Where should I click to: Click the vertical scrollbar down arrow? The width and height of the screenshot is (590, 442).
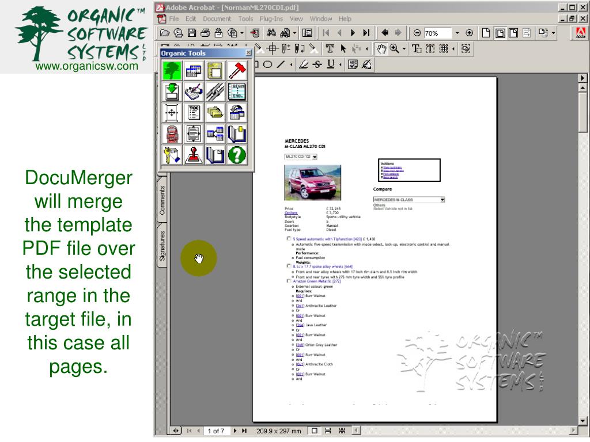[x=583, y=421]
